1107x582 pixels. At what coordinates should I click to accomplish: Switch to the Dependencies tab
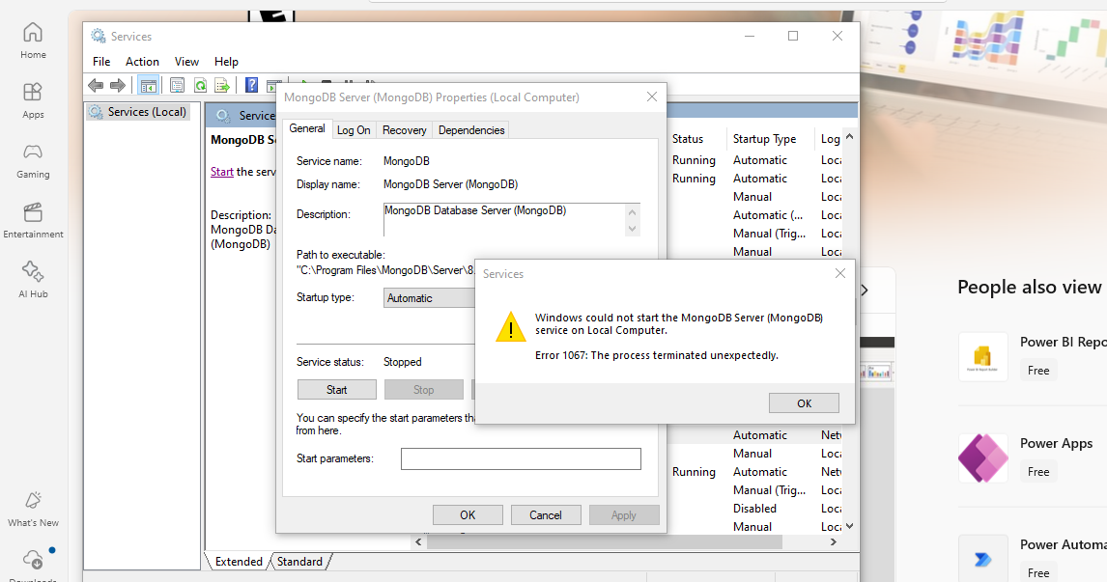tap(471, 129)
